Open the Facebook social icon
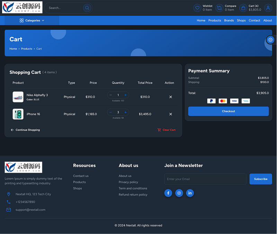 pyautogui.click(x=168, y=193)
